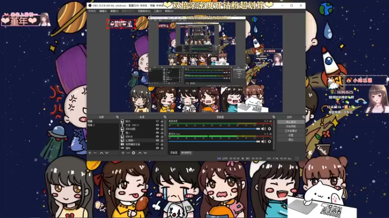The height and width of the screenshot is (218, 389).
Task: Toggle visibility of 视频捕获设备 source
Action: pyautogui.click(x=157, y=144)
